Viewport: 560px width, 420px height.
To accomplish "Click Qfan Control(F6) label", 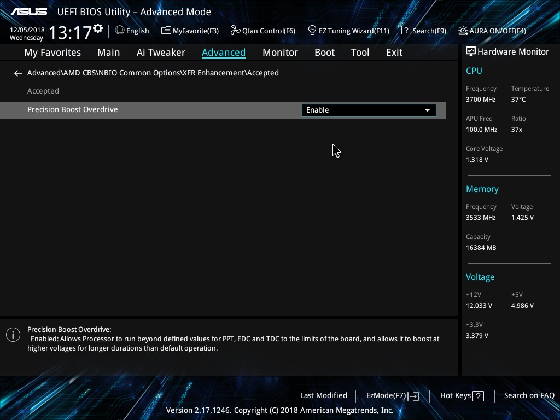I will click(269, 31).
